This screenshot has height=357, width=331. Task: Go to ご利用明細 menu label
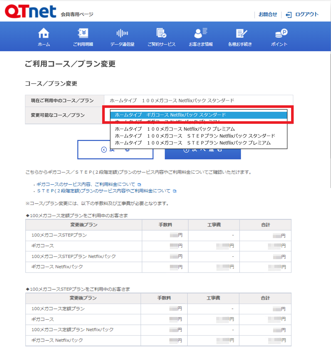pyautogui.click(x=83, y=44)
